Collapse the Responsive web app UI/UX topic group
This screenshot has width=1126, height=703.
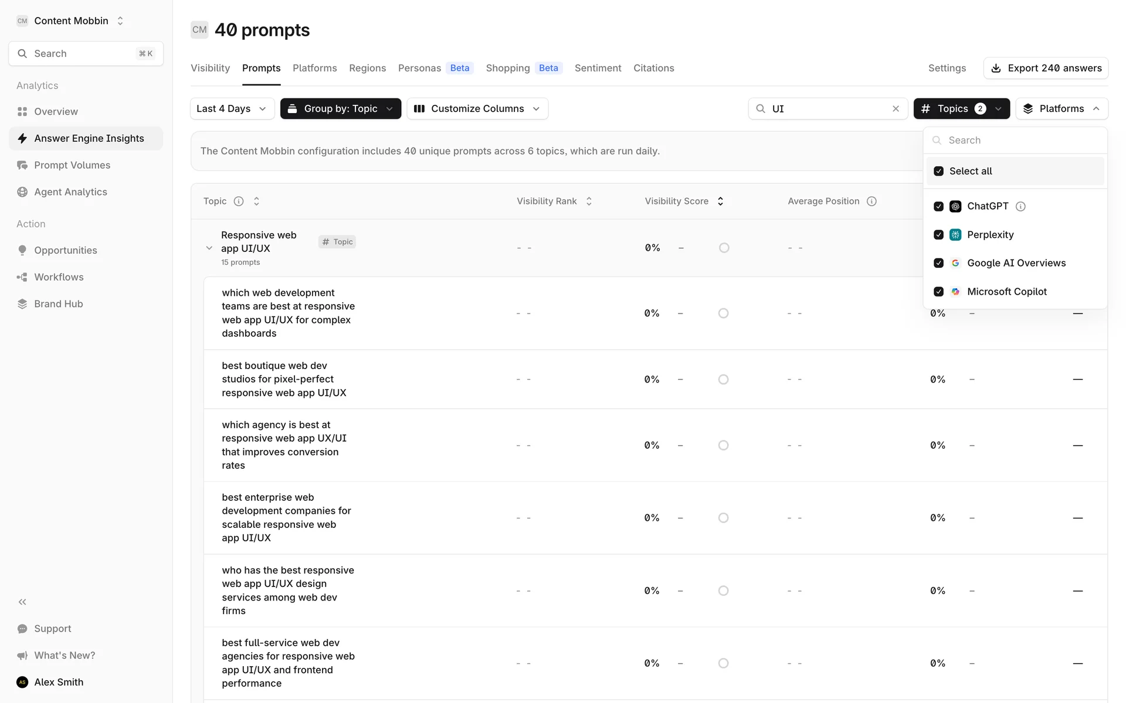209,248
